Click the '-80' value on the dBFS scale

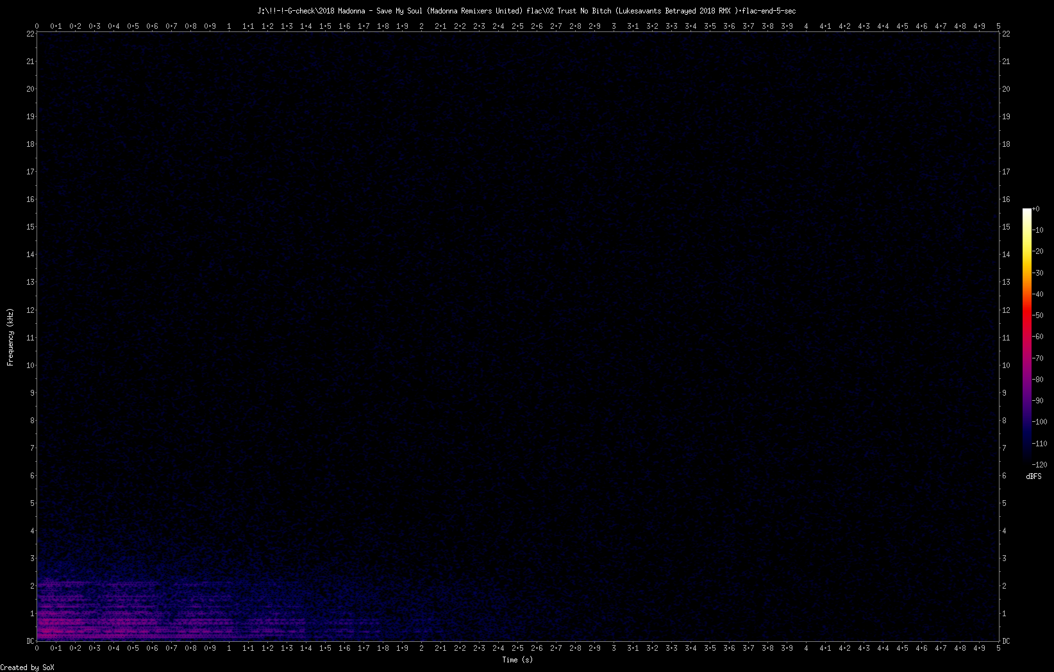[1038, 380]
